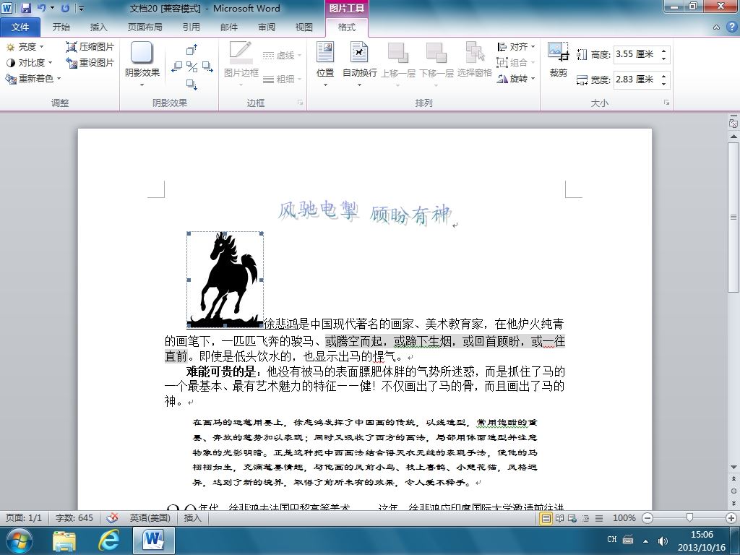
Task: Decrease picture width with down stepper
Action: [664, 84]
